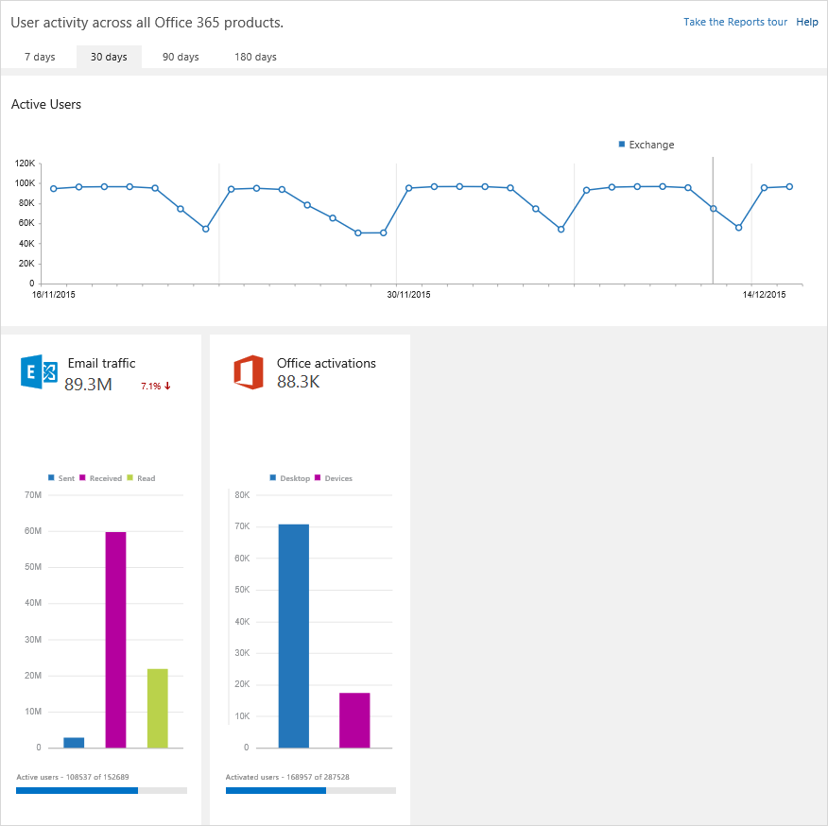Viewport: 828px width, 826px height.
Task: Open the Take the Reports tour link
Action: [735, 22]
